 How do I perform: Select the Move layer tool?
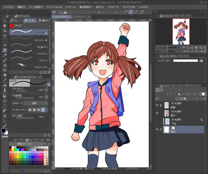click(5, 36)
